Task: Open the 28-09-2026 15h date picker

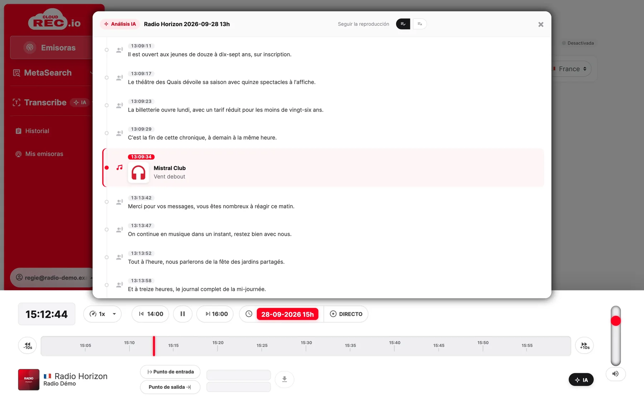Action: pyautogui.click(x=287, y=314)
